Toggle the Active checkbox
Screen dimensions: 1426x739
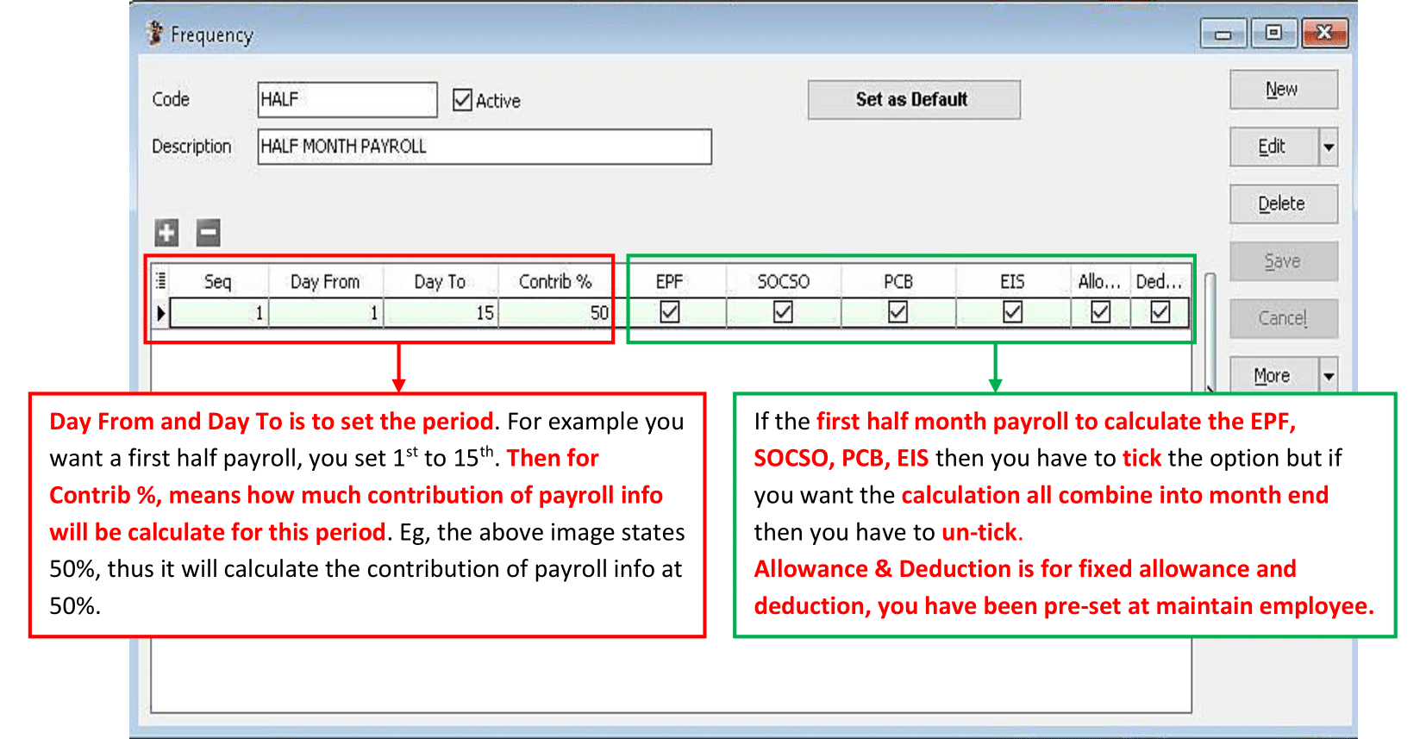463,100
